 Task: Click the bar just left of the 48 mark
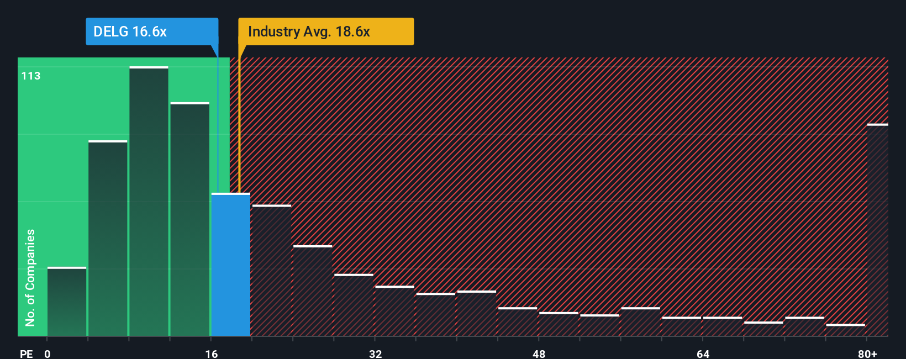518,322
